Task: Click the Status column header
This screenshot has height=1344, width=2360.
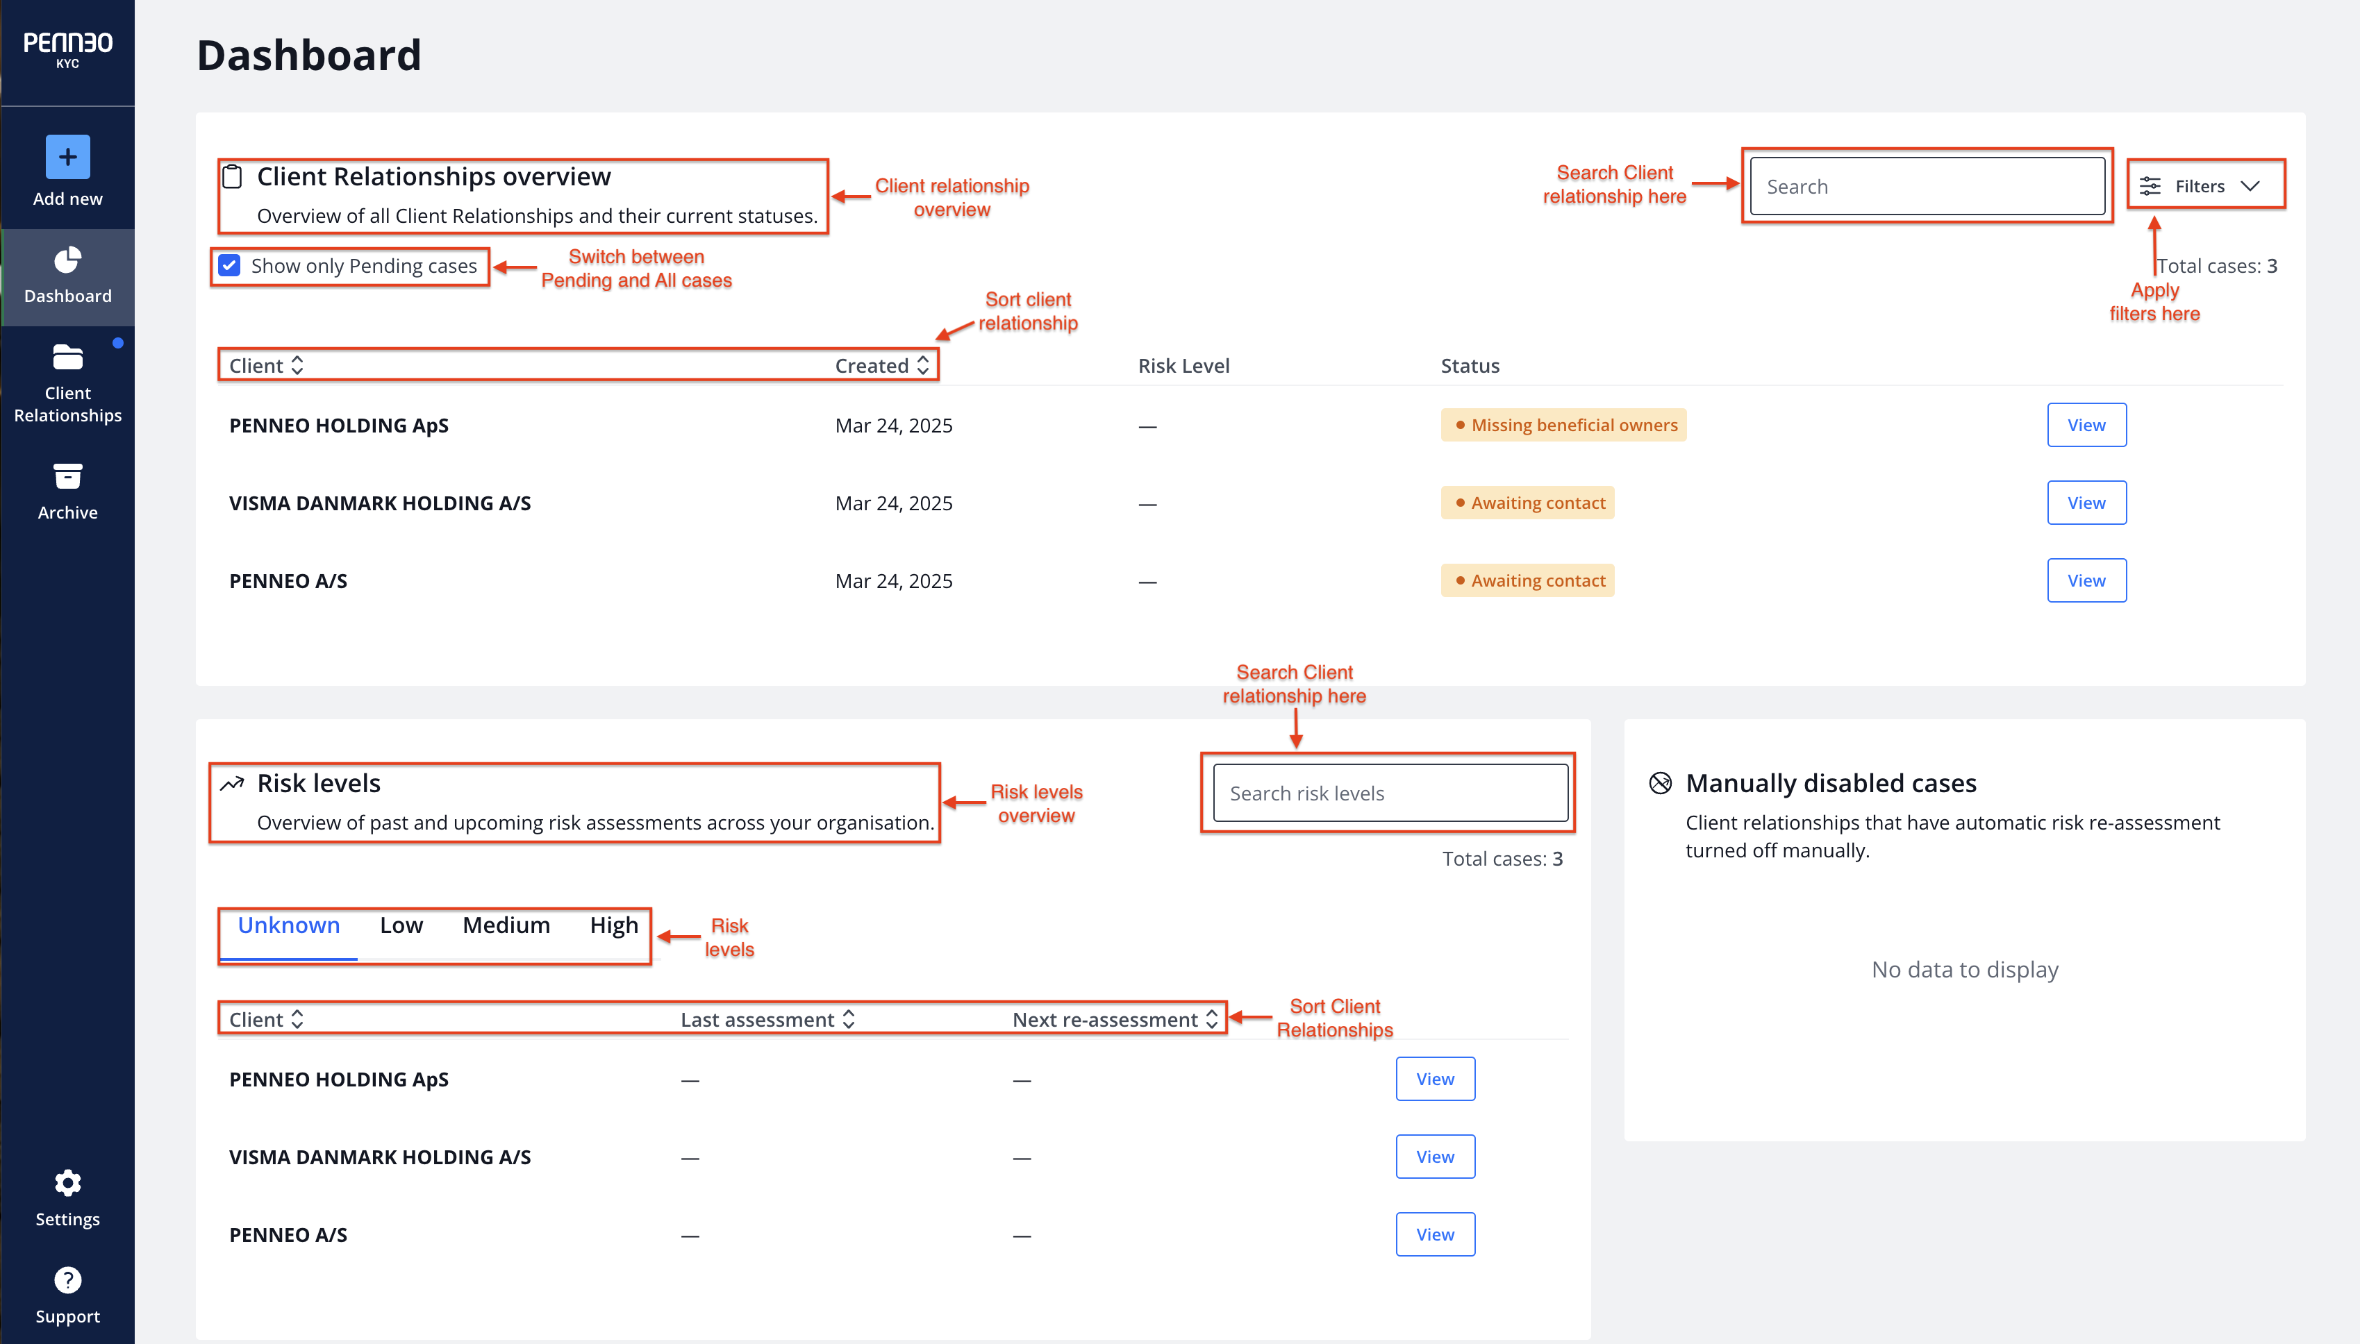Action: coord(1470,366)
